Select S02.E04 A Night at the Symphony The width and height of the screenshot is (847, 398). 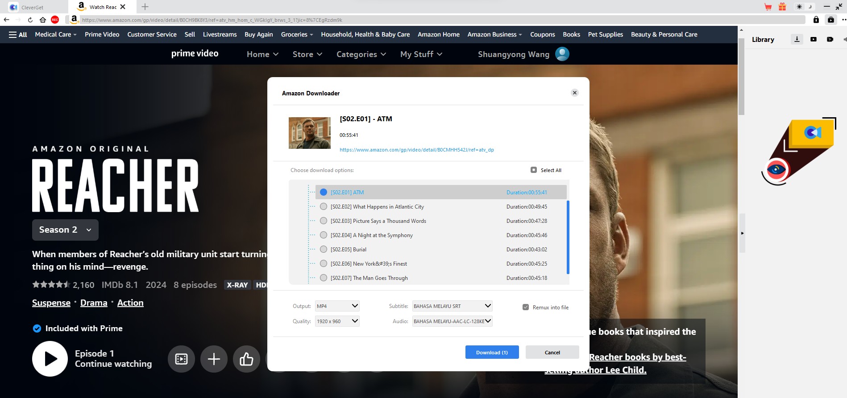(324, 235)
